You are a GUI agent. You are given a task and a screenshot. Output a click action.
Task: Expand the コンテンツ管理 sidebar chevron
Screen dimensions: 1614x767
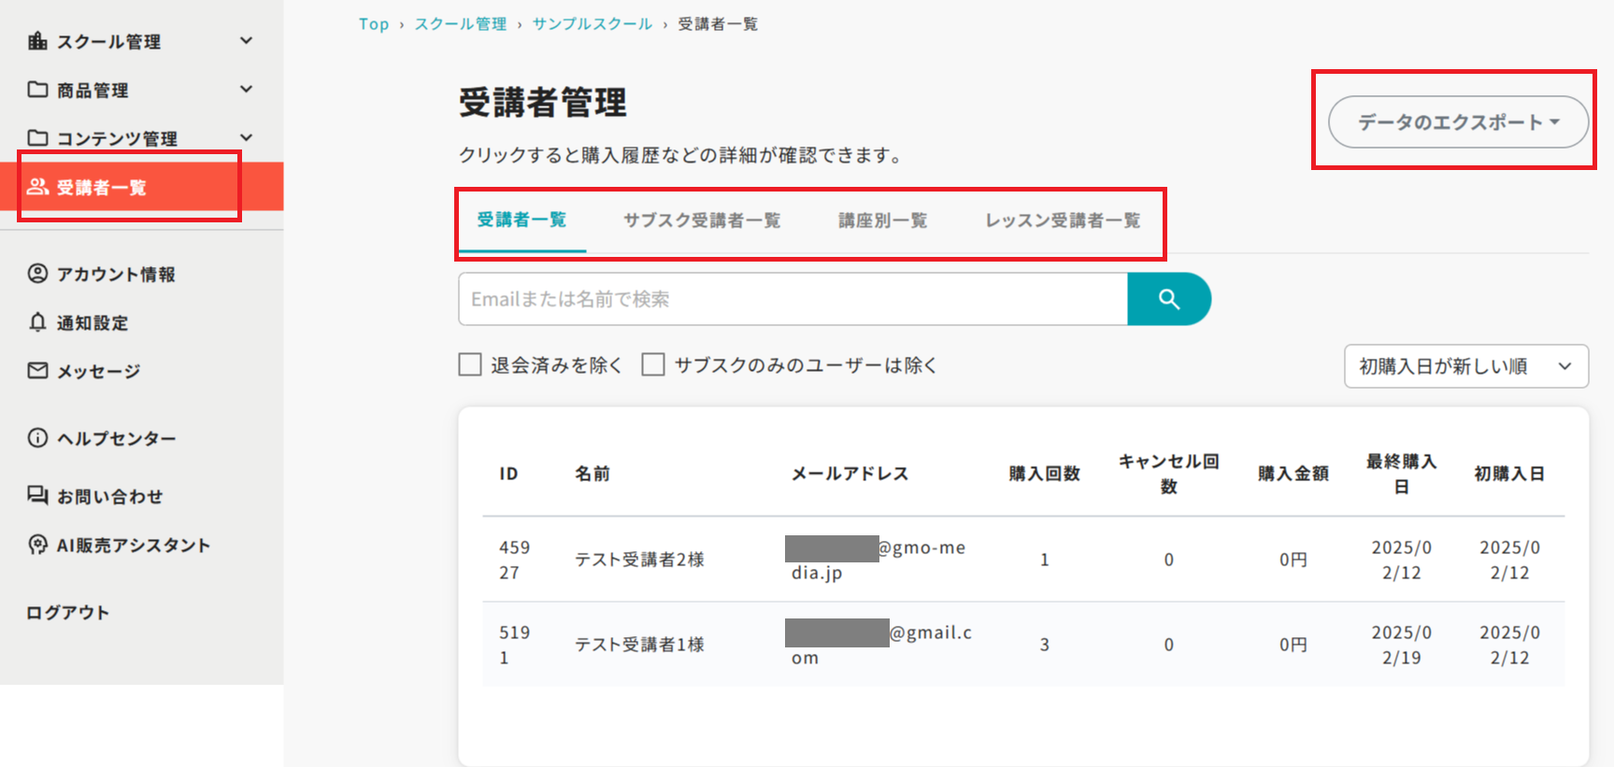[x=247, y=137]
